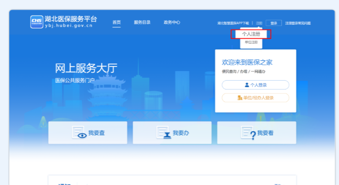Click the 个人登录 button
This screenshot has height=185, width=339.
[255, 85]
